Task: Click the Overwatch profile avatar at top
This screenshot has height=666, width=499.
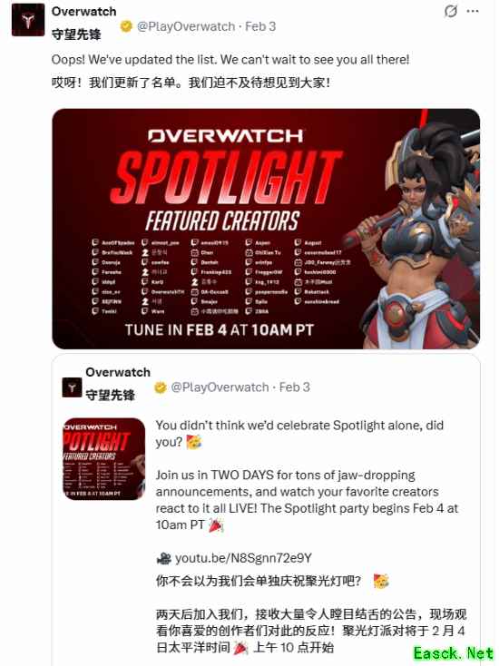Action: [x=28, y=20]
